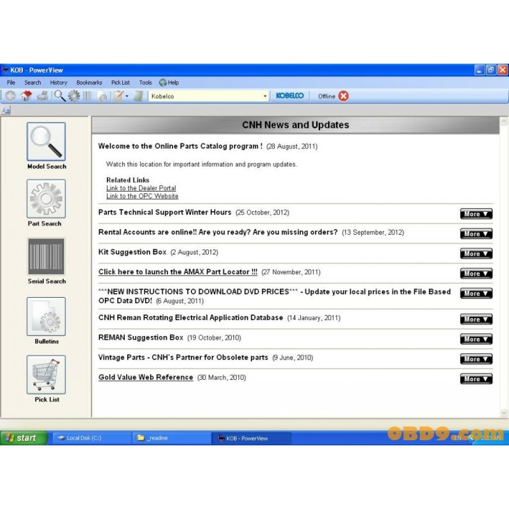Expand More for Kit Suggestion Box

[476, 253]
